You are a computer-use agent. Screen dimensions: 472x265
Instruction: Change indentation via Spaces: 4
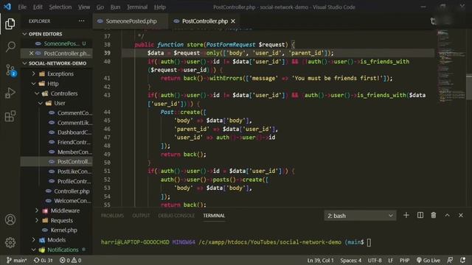point(351,260)
